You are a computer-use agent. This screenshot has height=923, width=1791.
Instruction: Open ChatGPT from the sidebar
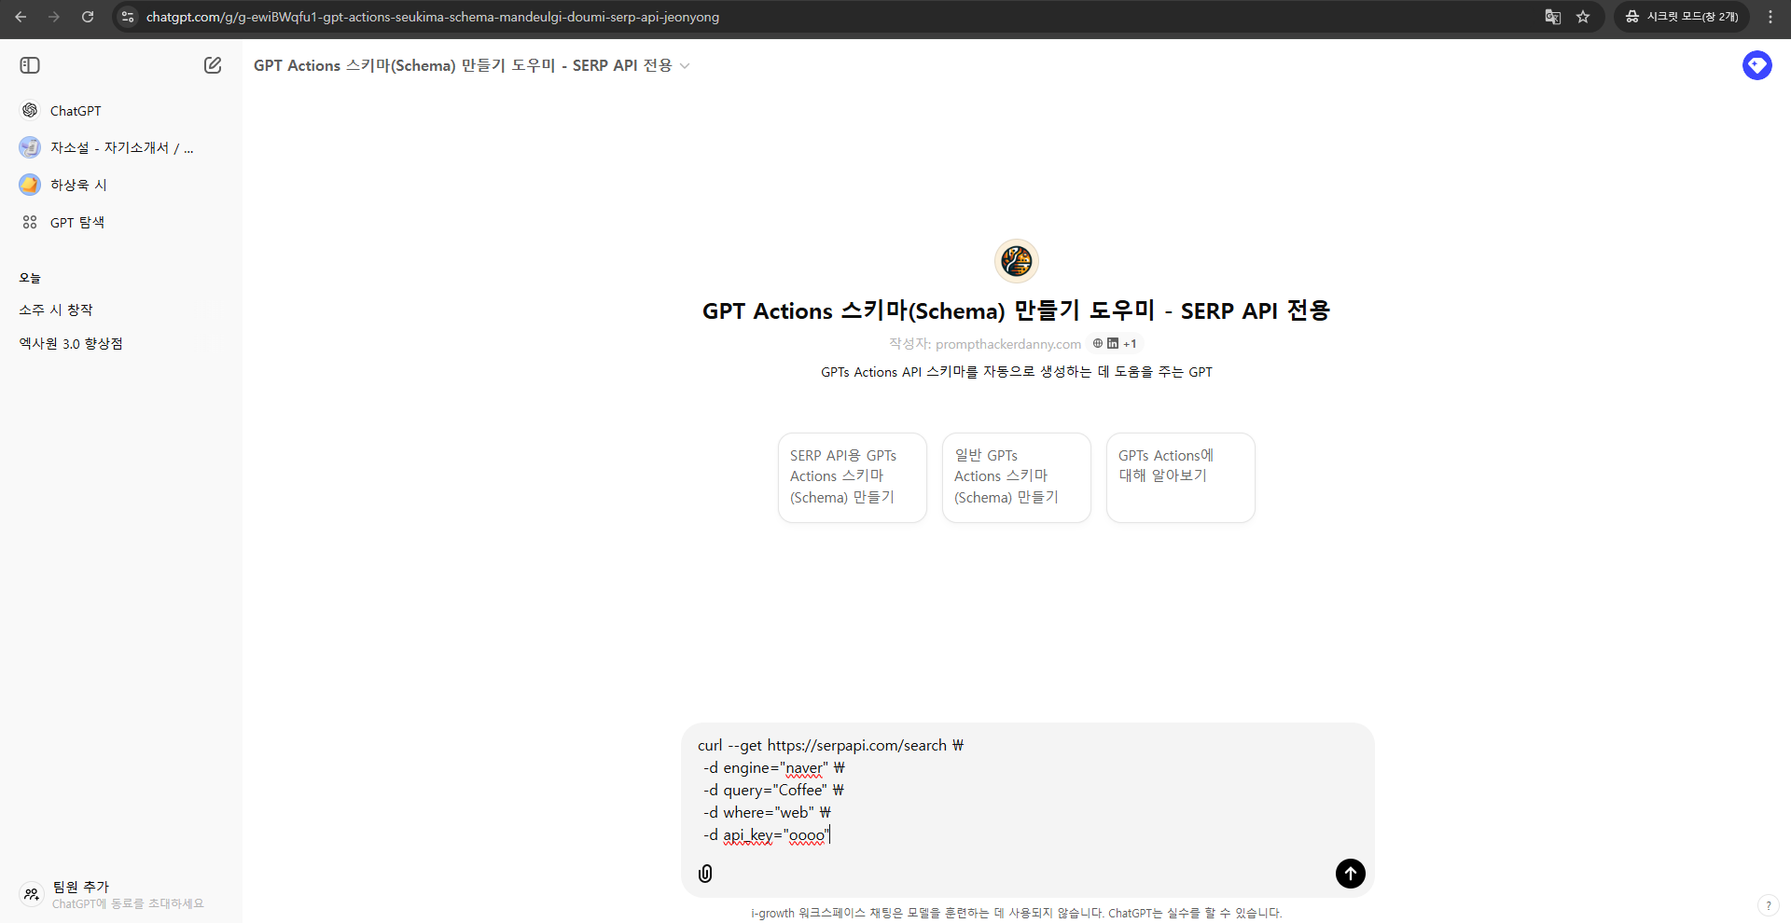coord(120,111)
